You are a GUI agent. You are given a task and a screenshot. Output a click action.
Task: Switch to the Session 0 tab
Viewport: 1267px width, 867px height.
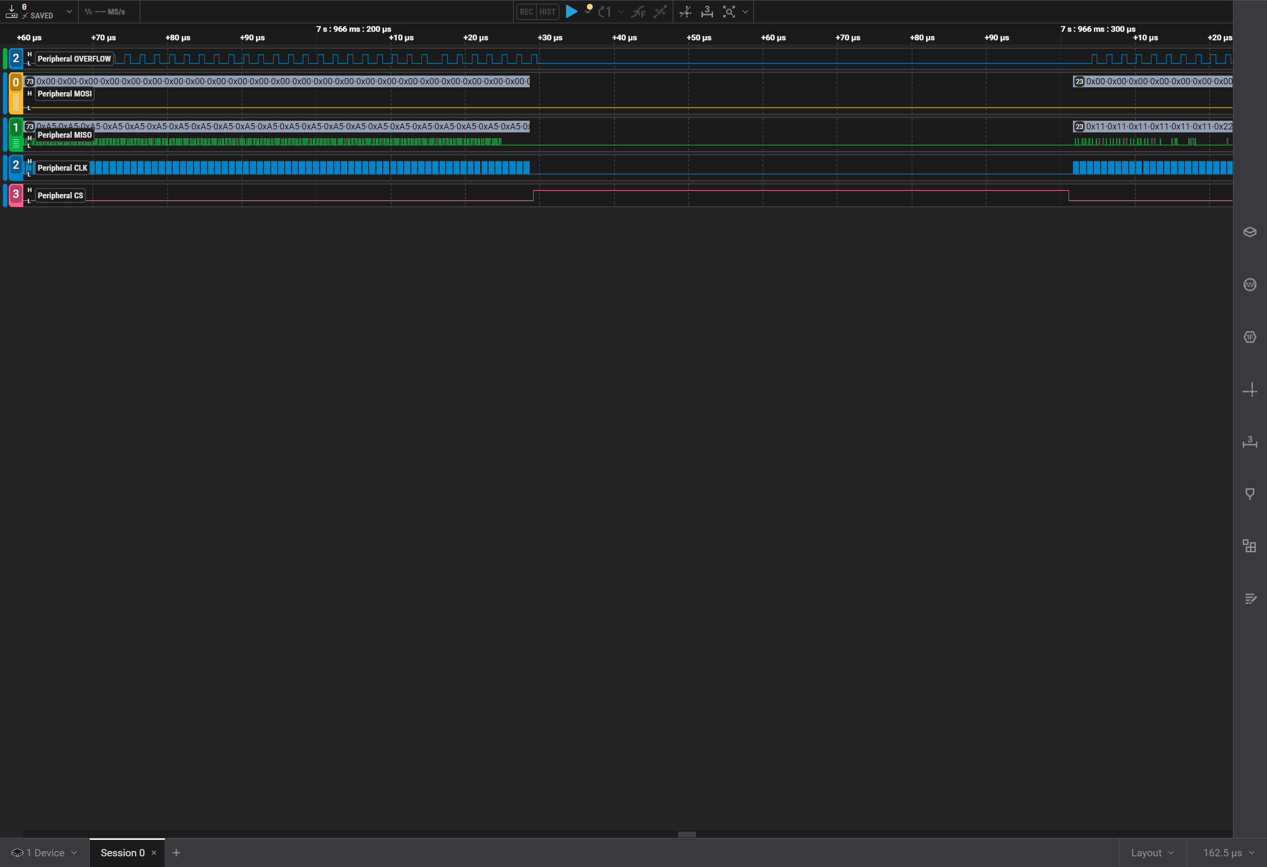coord(123,853)
